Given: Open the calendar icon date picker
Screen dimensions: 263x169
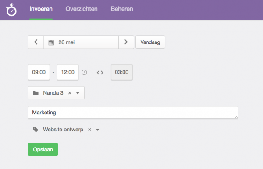Looking at the screenshot, I should [x=51, y=42].
